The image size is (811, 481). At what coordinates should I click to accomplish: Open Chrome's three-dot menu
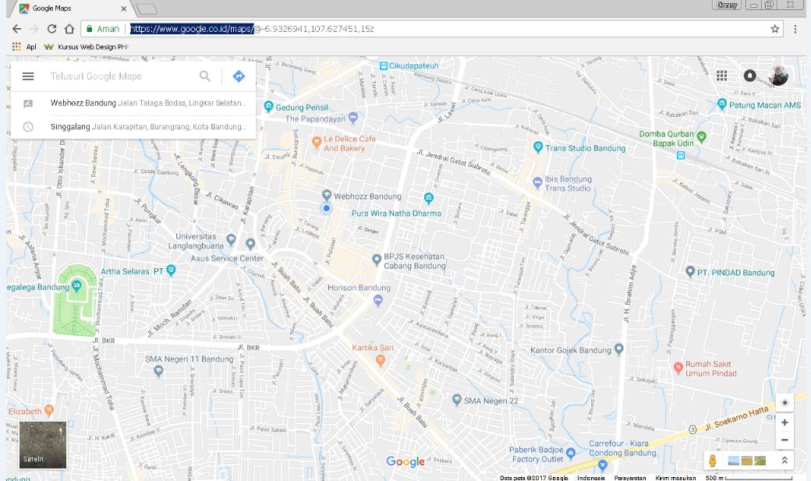coord(795,29)
